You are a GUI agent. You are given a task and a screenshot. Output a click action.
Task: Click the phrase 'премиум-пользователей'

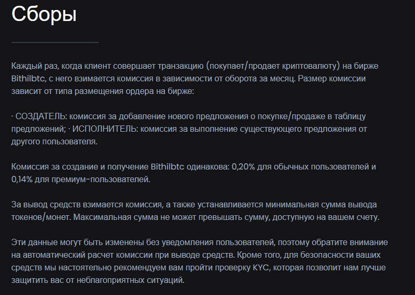click(x=100, y=180)
